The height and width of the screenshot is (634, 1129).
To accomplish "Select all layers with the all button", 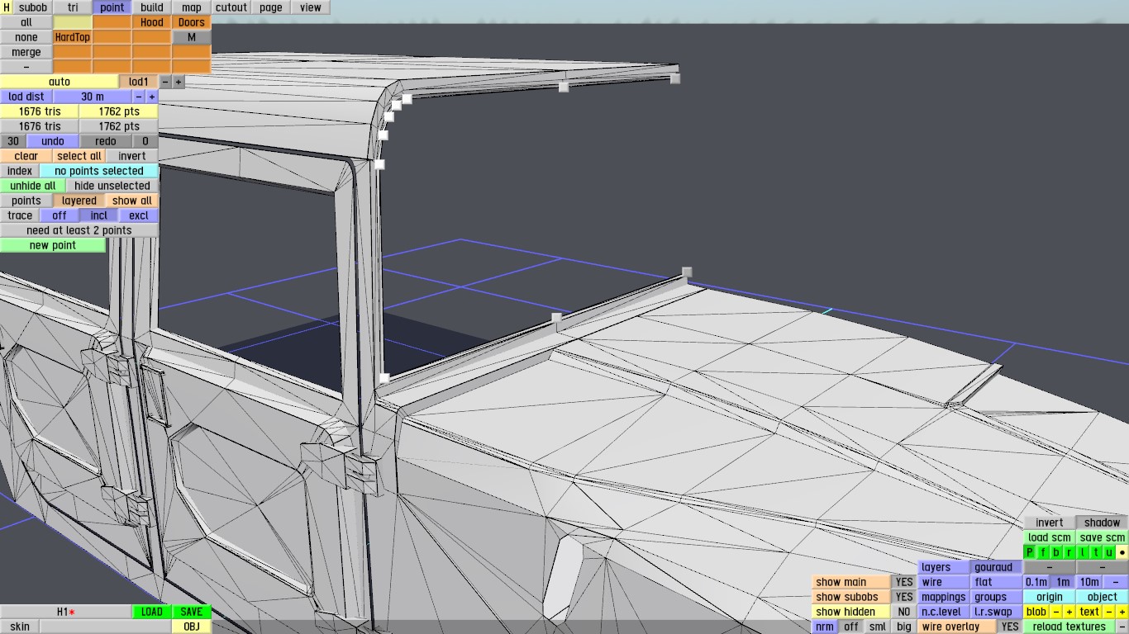I will point(26,22).
